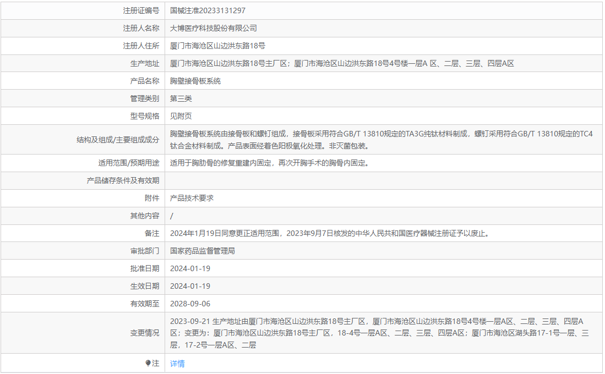Click the 注册证编号 label
Image resolution: width=605 pixels, height=374 pixels.
pos(141,10)
